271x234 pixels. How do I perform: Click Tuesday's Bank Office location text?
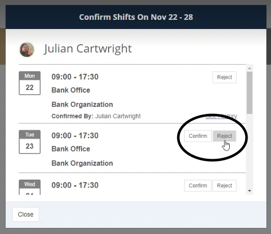click(x=71, y=149)
